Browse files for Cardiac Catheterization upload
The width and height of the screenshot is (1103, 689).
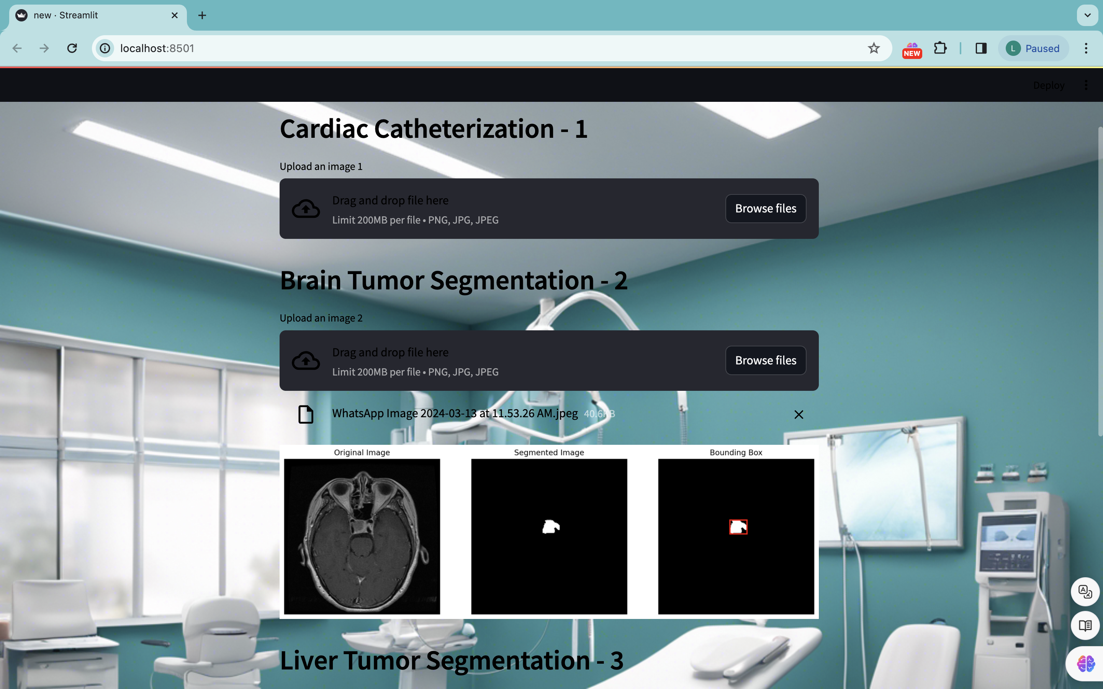pos(765,209)
